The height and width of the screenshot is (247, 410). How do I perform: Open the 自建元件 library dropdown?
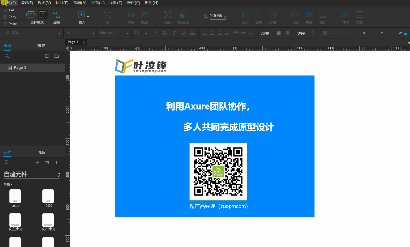pyautogui.click(x=32, y=174)
